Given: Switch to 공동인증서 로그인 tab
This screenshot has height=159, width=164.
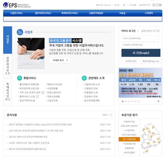Looking at the screenshot, I should 150,31.
